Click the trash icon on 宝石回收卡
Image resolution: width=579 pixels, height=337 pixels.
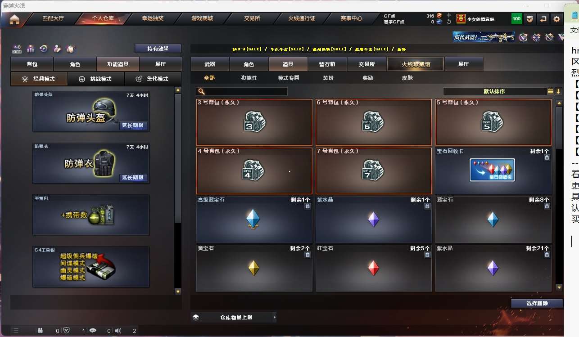click(547, 157)
